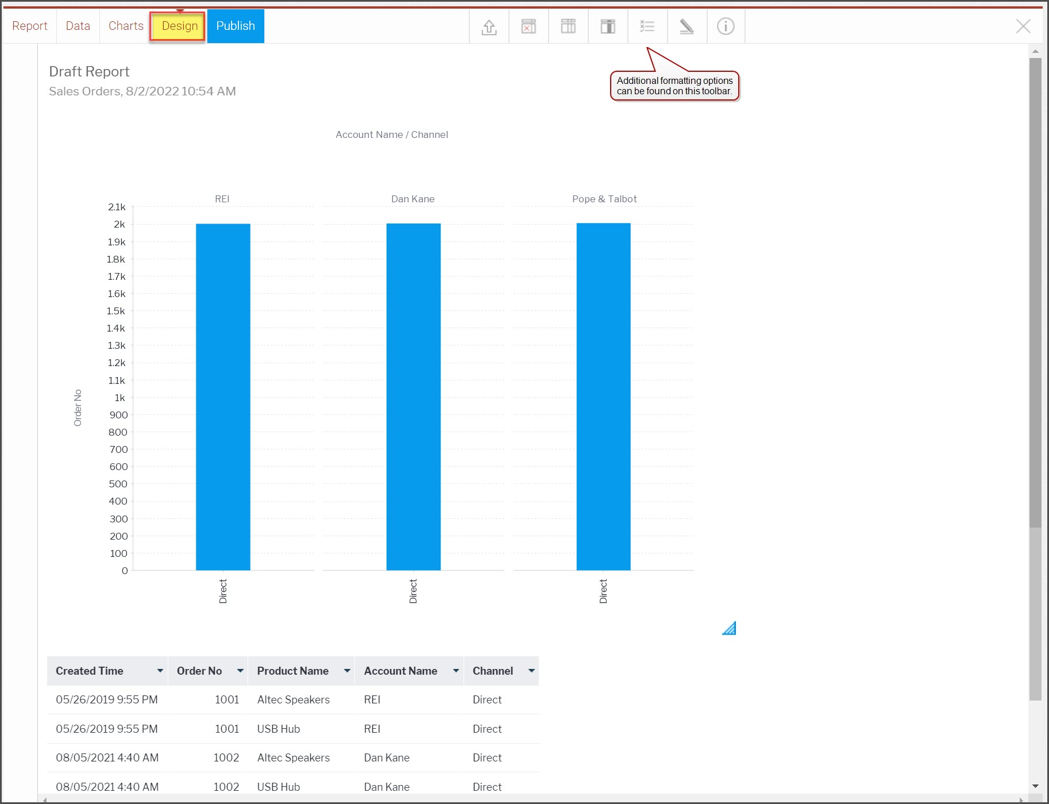Click the Publish button

point(236,26)
